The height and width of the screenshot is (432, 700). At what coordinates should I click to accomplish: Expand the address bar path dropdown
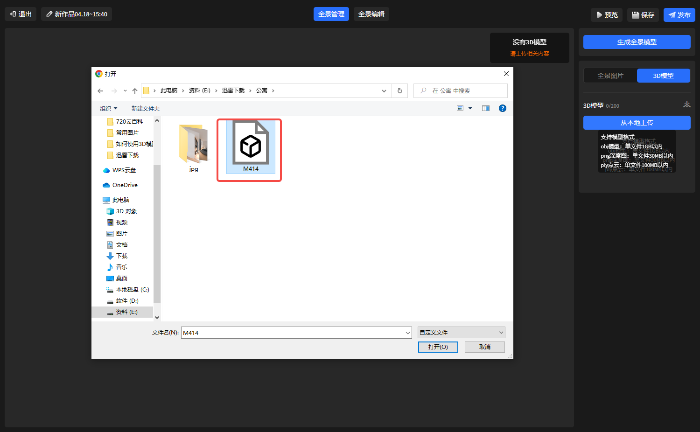(384, 91)
